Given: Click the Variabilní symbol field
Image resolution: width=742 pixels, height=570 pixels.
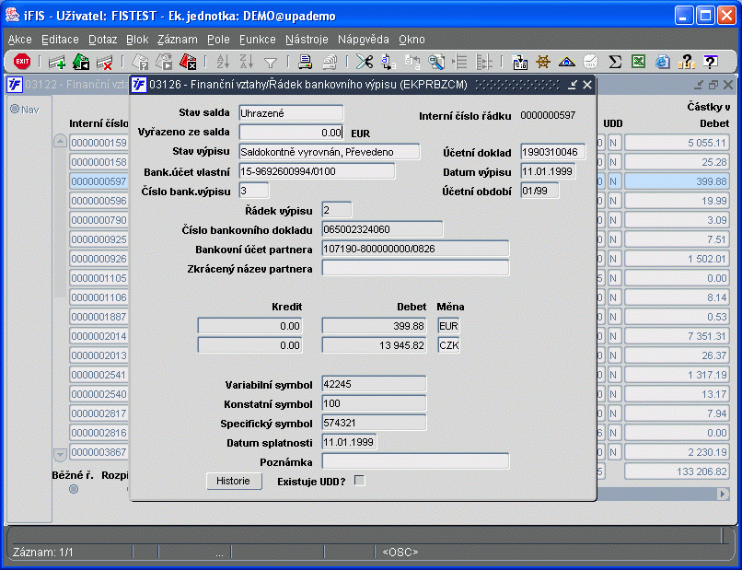Looking at the screenshot, I should click(374, 384).
